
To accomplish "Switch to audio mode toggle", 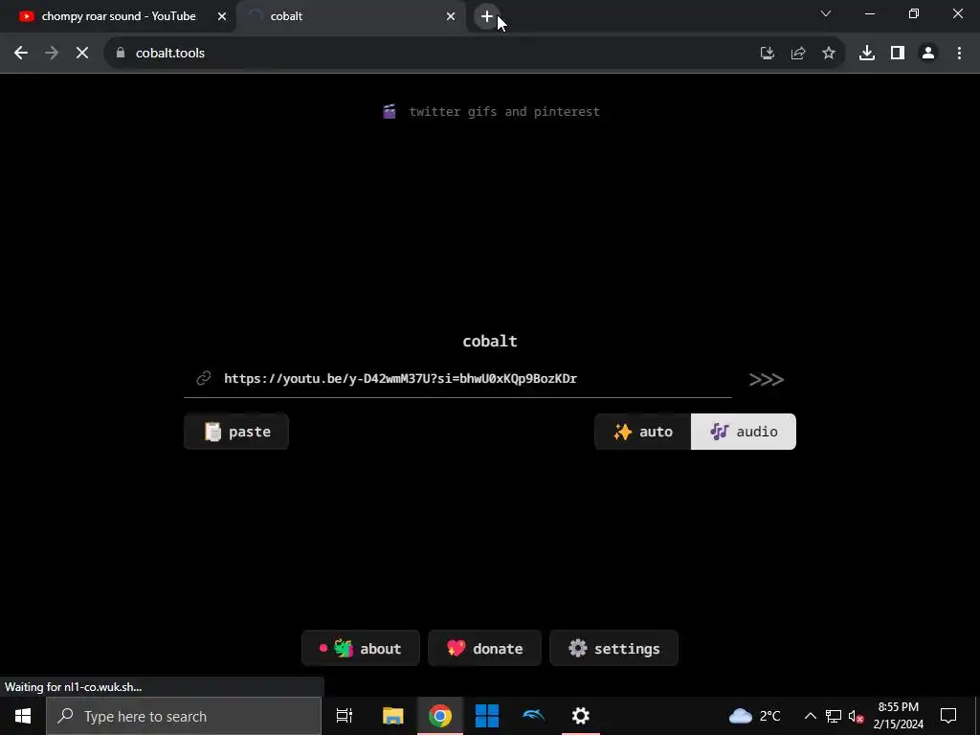I will click(743, 432).
